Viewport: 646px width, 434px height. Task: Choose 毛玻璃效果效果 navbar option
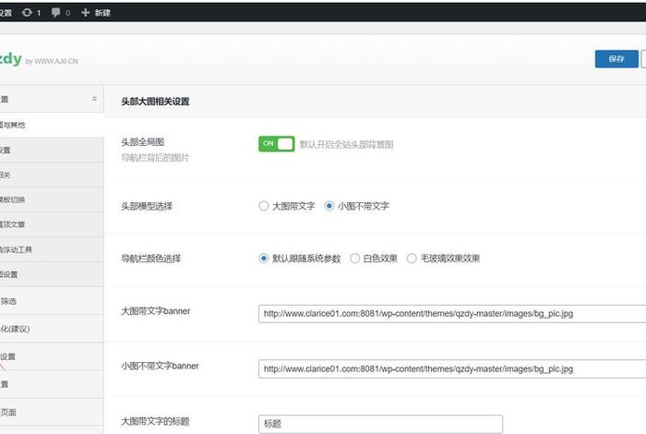point(412,259)
